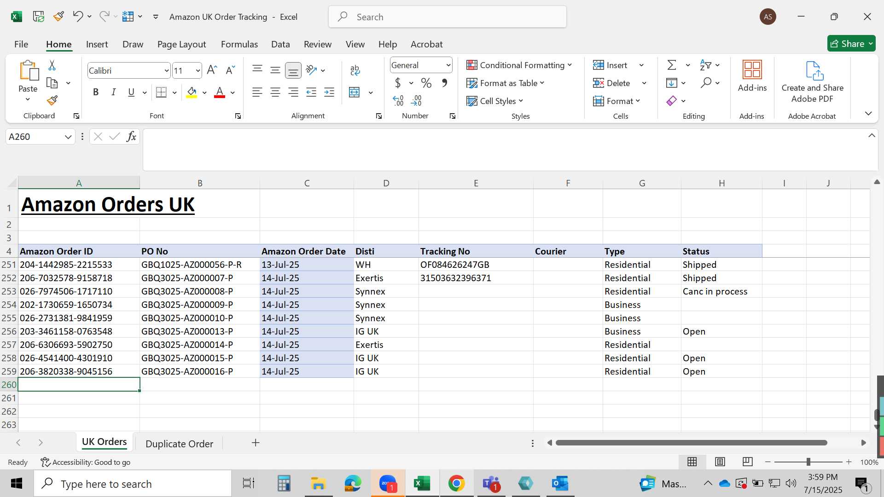884x497 pixels.
Task: Click the Increase Indent icon
Action: pos(329,92)
